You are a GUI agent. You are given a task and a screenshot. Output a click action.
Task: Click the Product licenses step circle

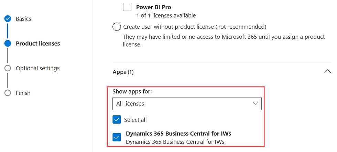[x=8, y=43]
